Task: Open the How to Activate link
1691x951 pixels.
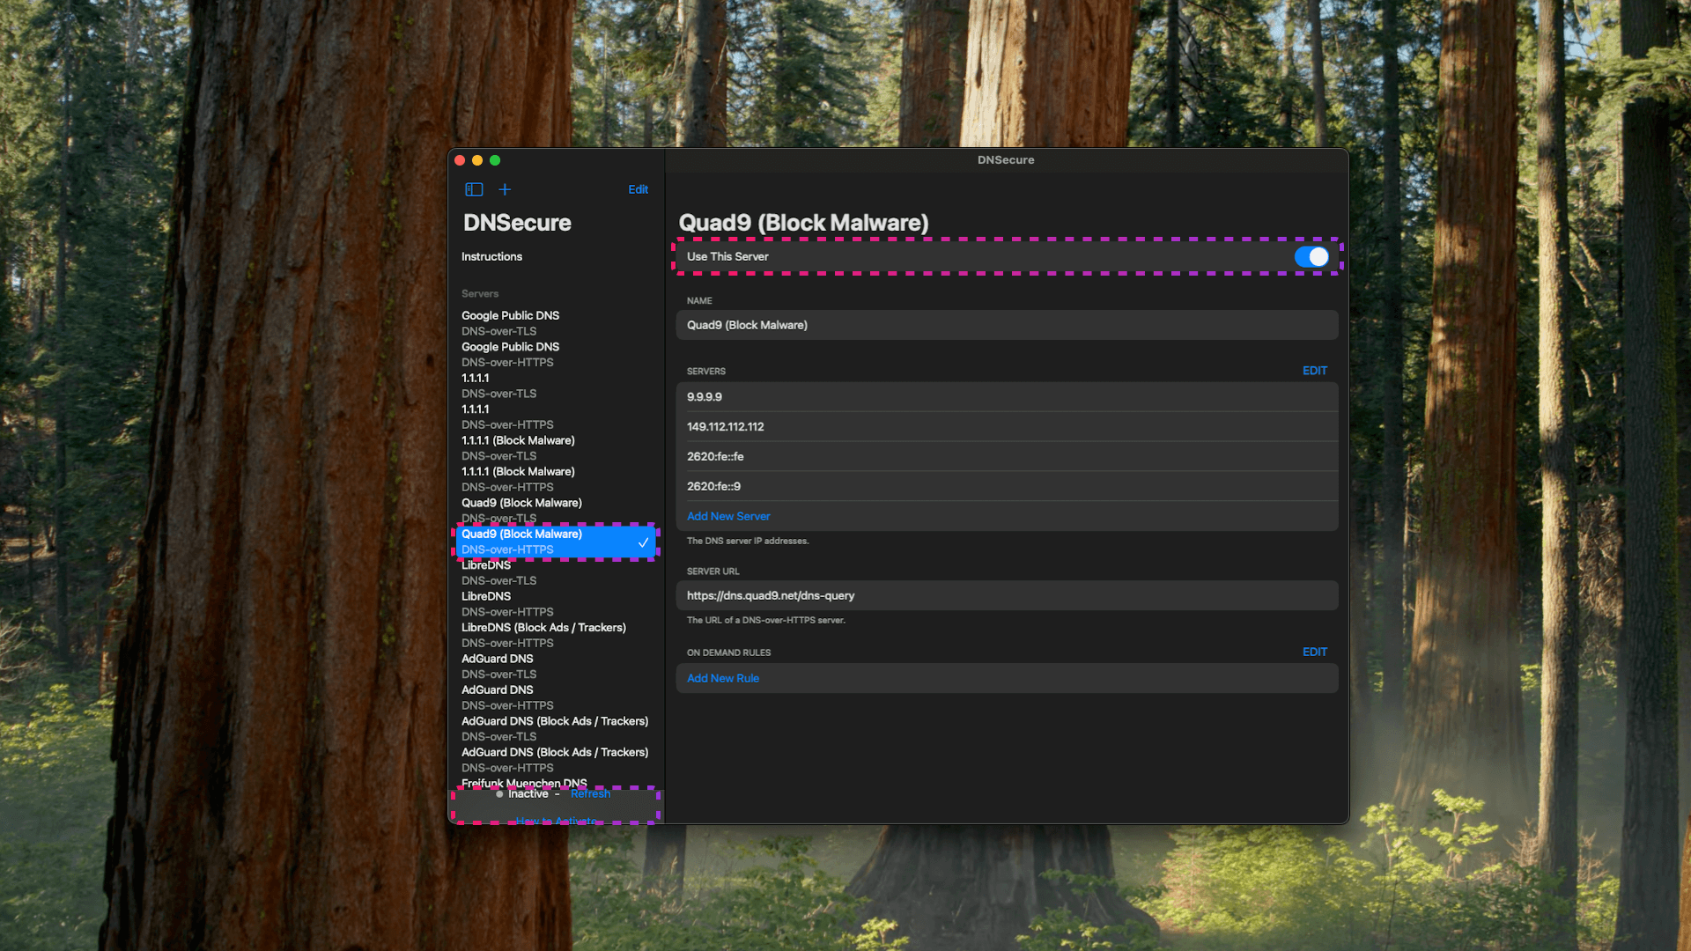Action: [x=553, y=821]
